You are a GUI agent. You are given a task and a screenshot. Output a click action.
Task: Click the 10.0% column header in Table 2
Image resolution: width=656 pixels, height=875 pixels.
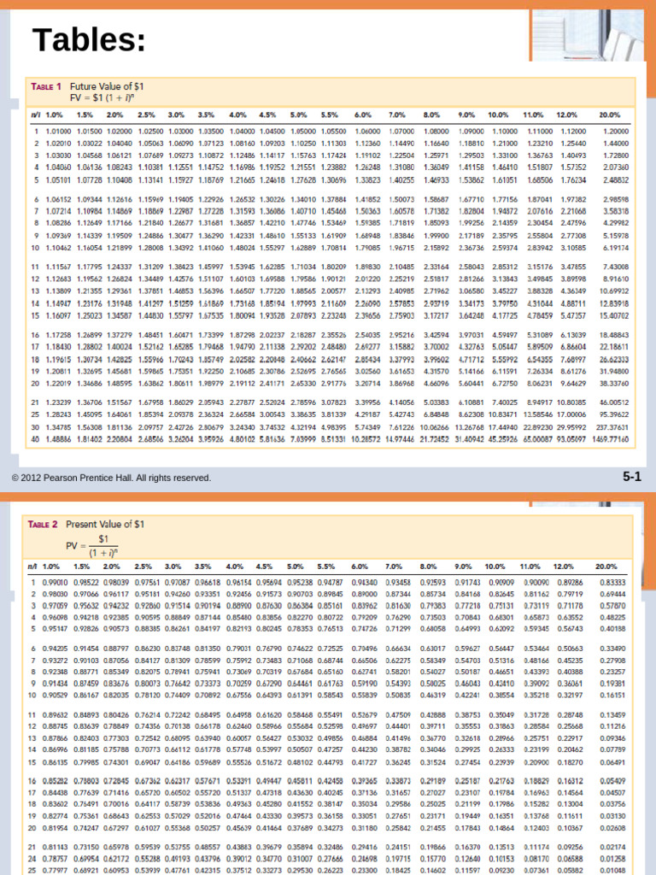click(x=495, y=567)
